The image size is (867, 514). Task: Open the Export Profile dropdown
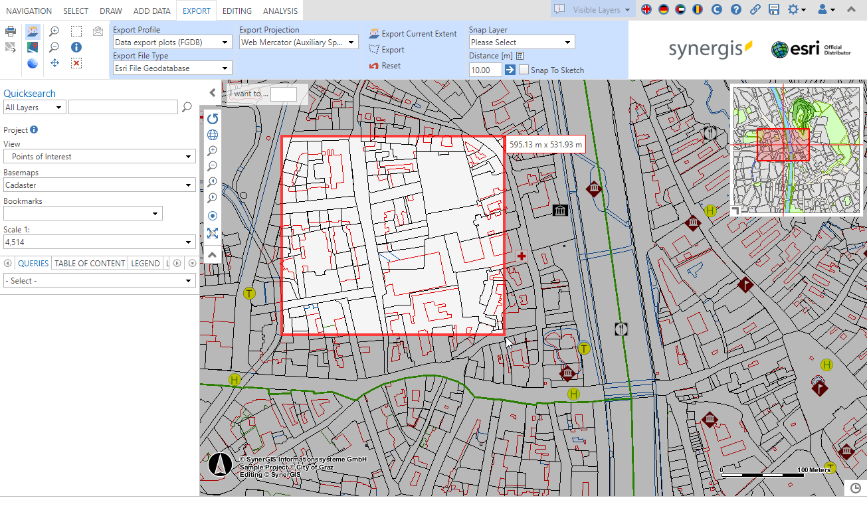(171, 42)
